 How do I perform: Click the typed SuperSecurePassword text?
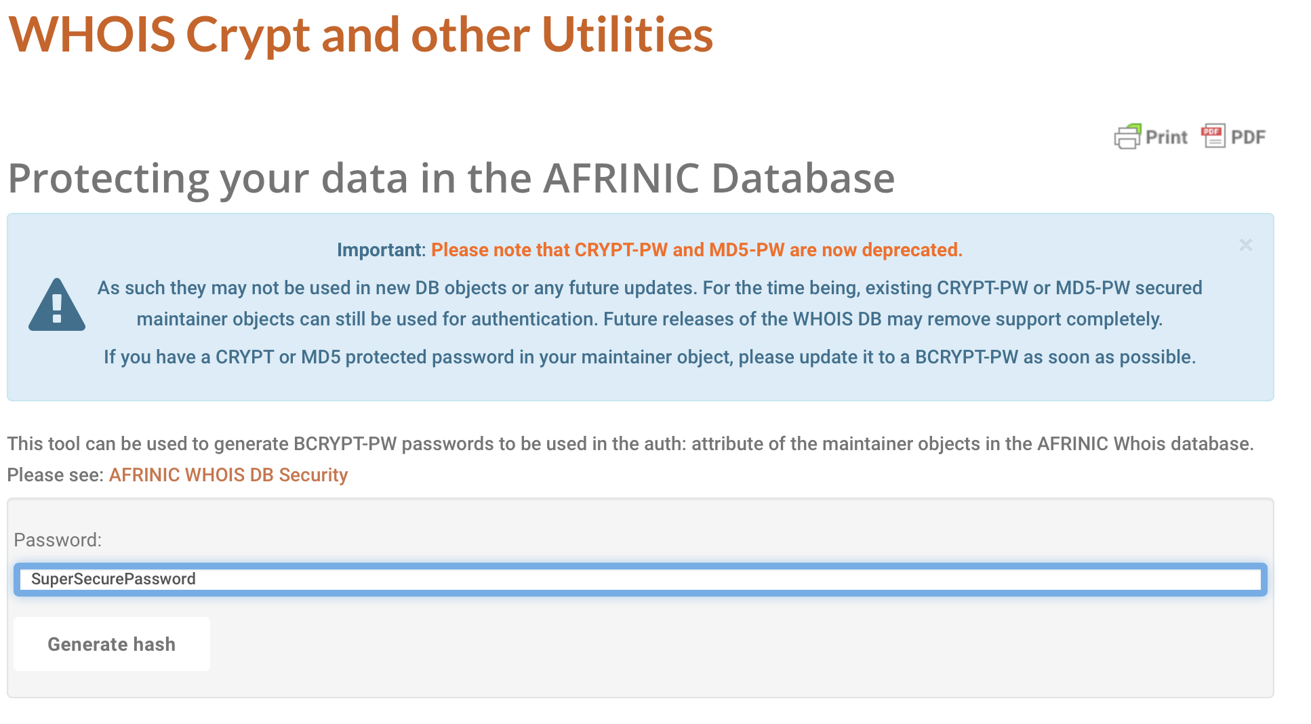(113, 580)
